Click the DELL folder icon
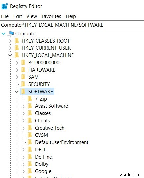Image resolution: width=144 pixels, height=178 pixels. 30,150
